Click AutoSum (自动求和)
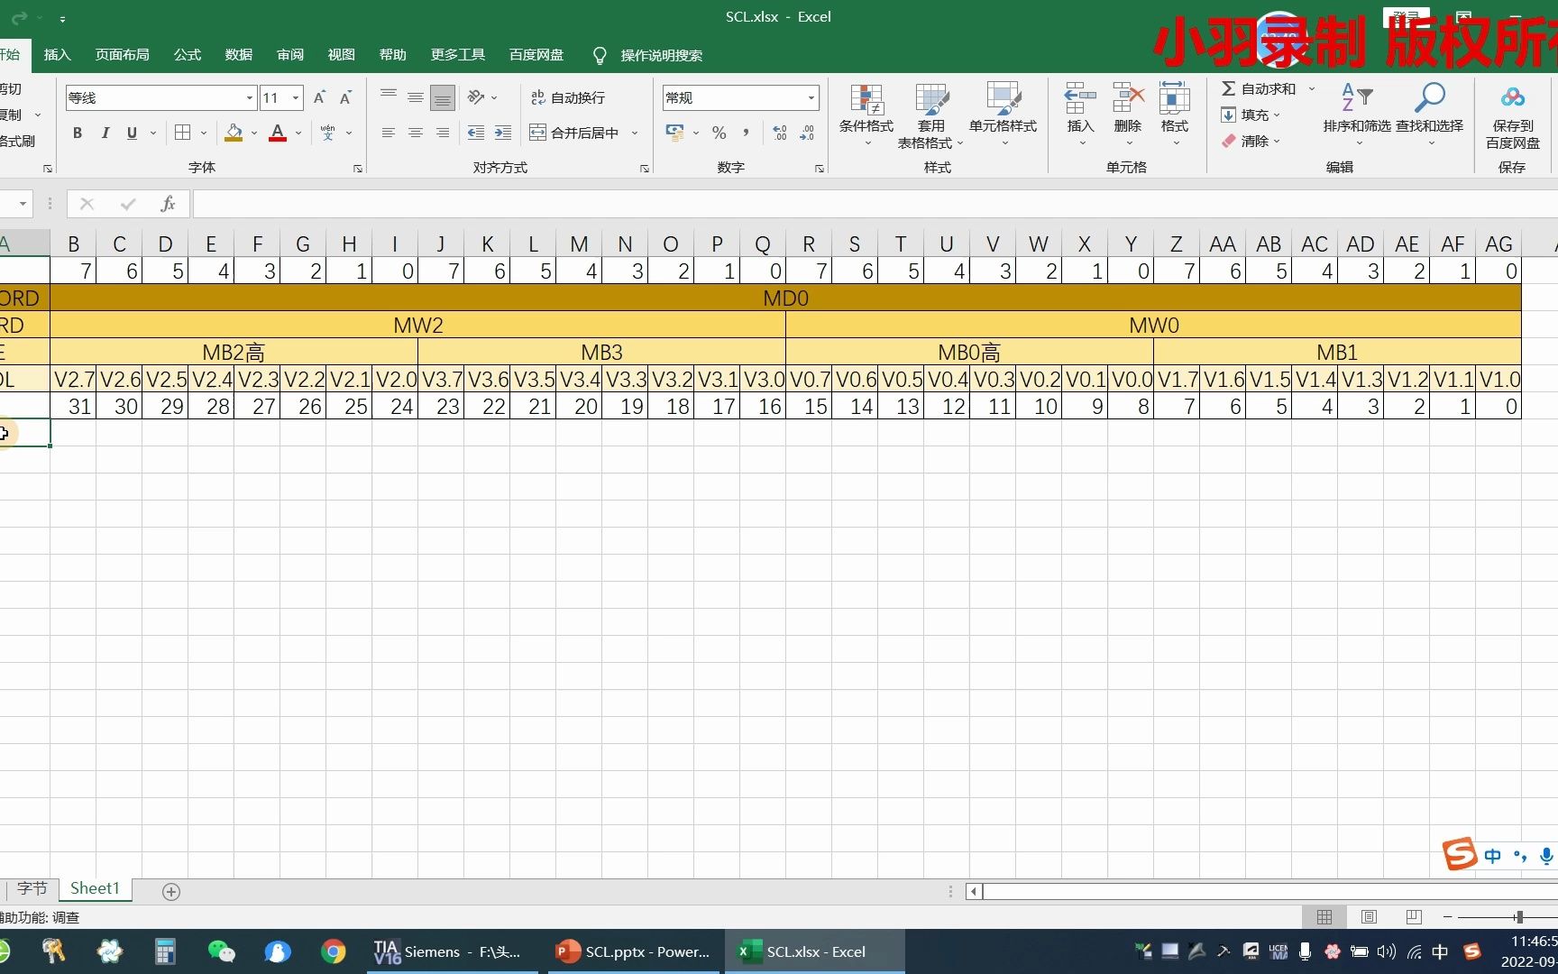The height and width of the screenshot is (974, 1558). (1259, 88)
